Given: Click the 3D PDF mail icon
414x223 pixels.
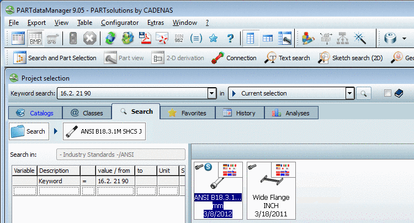Looking at the screenshot, I should [x=162, y=39].
